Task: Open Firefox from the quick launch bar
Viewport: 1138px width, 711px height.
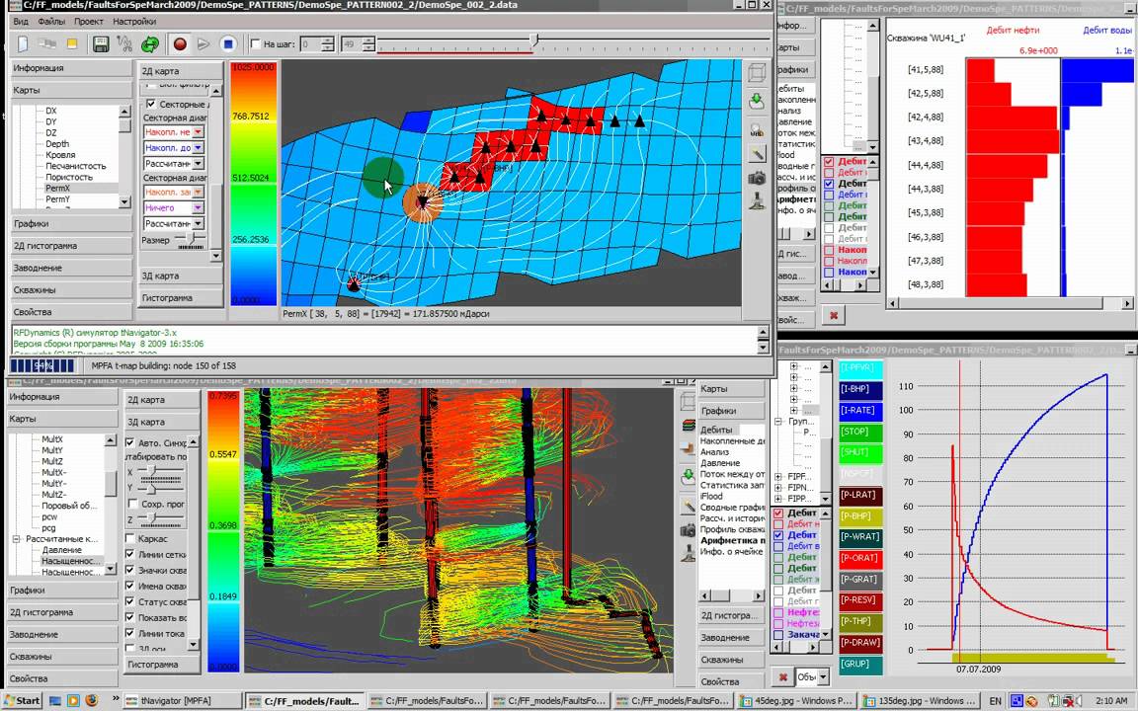Action: click(x=91, y=701)
